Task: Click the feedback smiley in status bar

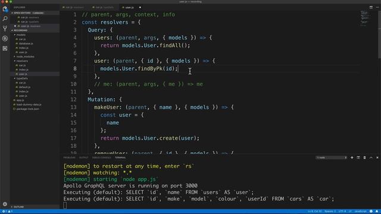Action: pyautogui.click(x=371, y=212)
